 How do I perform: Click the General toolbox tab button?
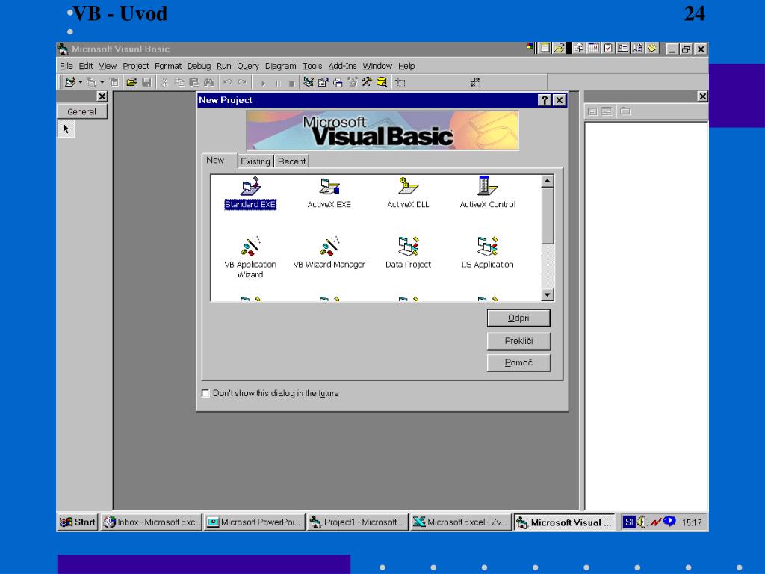[x=82, y=112]
